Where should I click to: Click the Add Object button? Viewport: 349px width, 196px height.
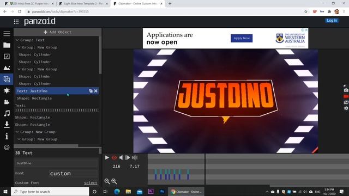click(57, 32)
